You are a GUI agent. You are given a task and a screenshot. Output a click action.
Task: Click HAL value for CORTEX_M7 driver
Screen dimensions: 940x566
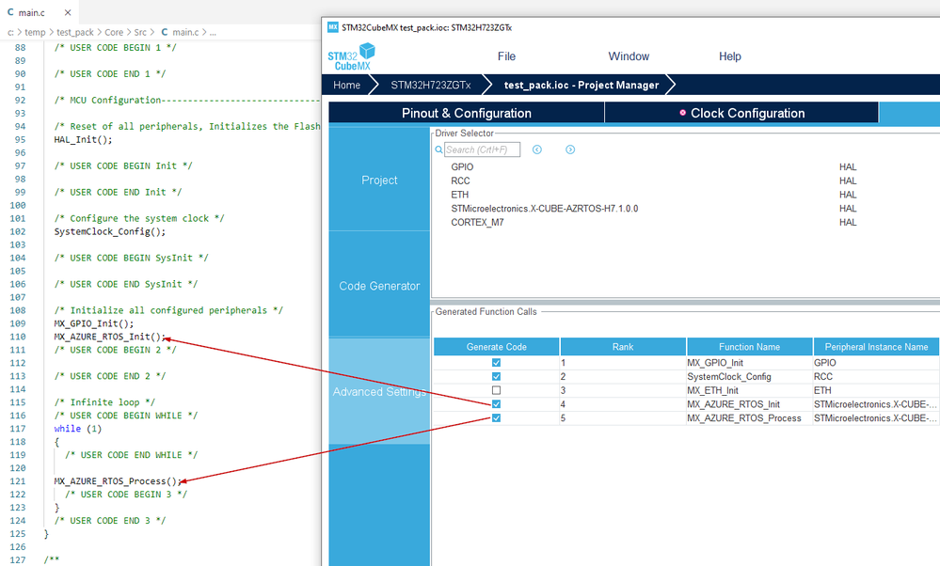pyautogui.click(x=848, y=222)
